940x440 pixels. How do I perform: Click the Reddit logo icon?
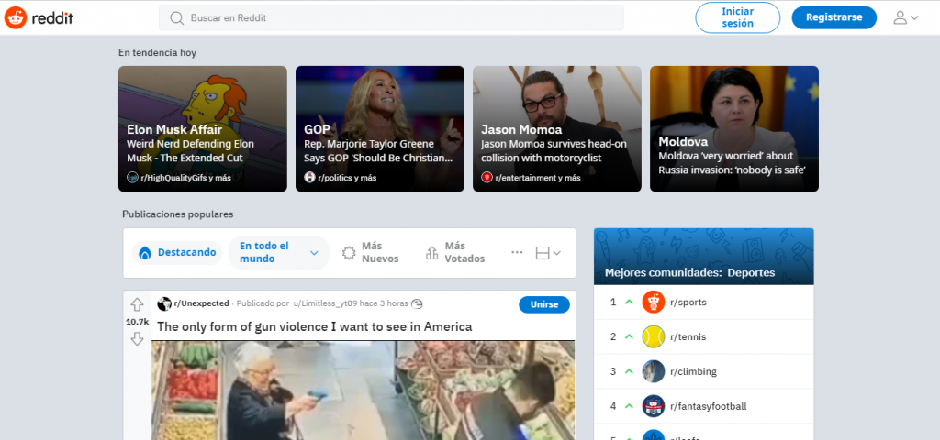coord(15,18)
